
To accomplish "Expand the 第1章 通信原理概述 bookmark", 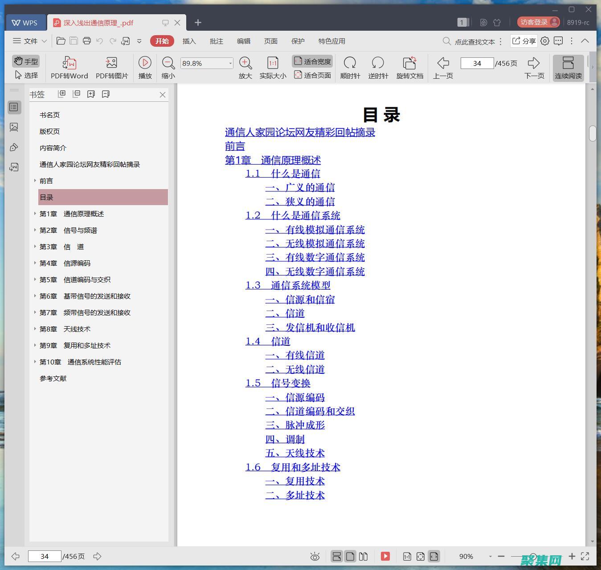I will click(x=35, y=214).
